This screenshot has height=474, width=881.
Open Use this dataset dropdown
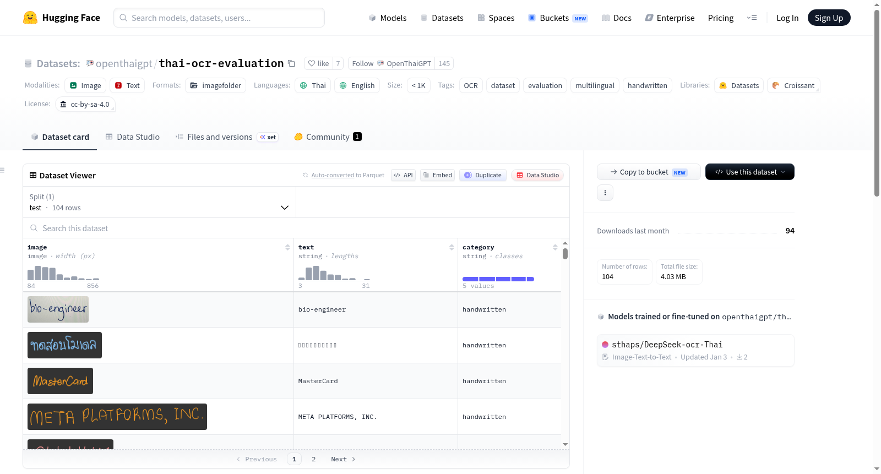(750, 172)
